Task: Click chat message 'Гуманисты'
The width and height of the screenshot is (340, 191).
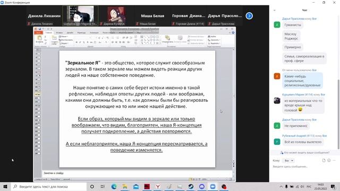Action: (x=293, y=25)
